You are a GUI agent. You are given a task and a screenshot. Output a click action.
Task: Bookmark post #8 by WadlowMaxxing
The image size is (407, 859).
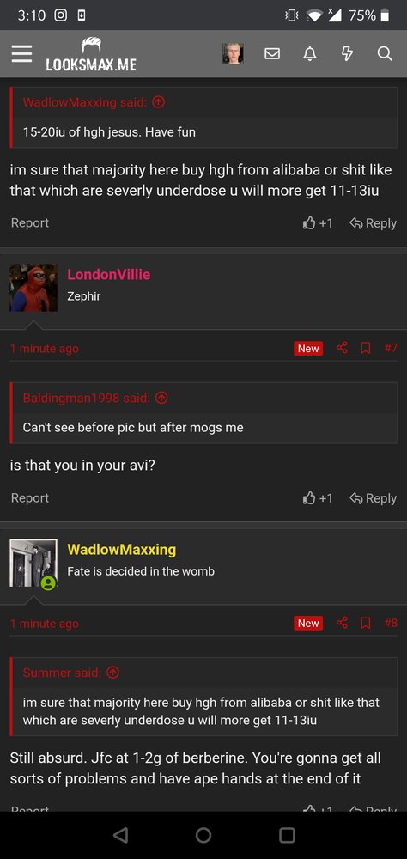coord(366,623)
